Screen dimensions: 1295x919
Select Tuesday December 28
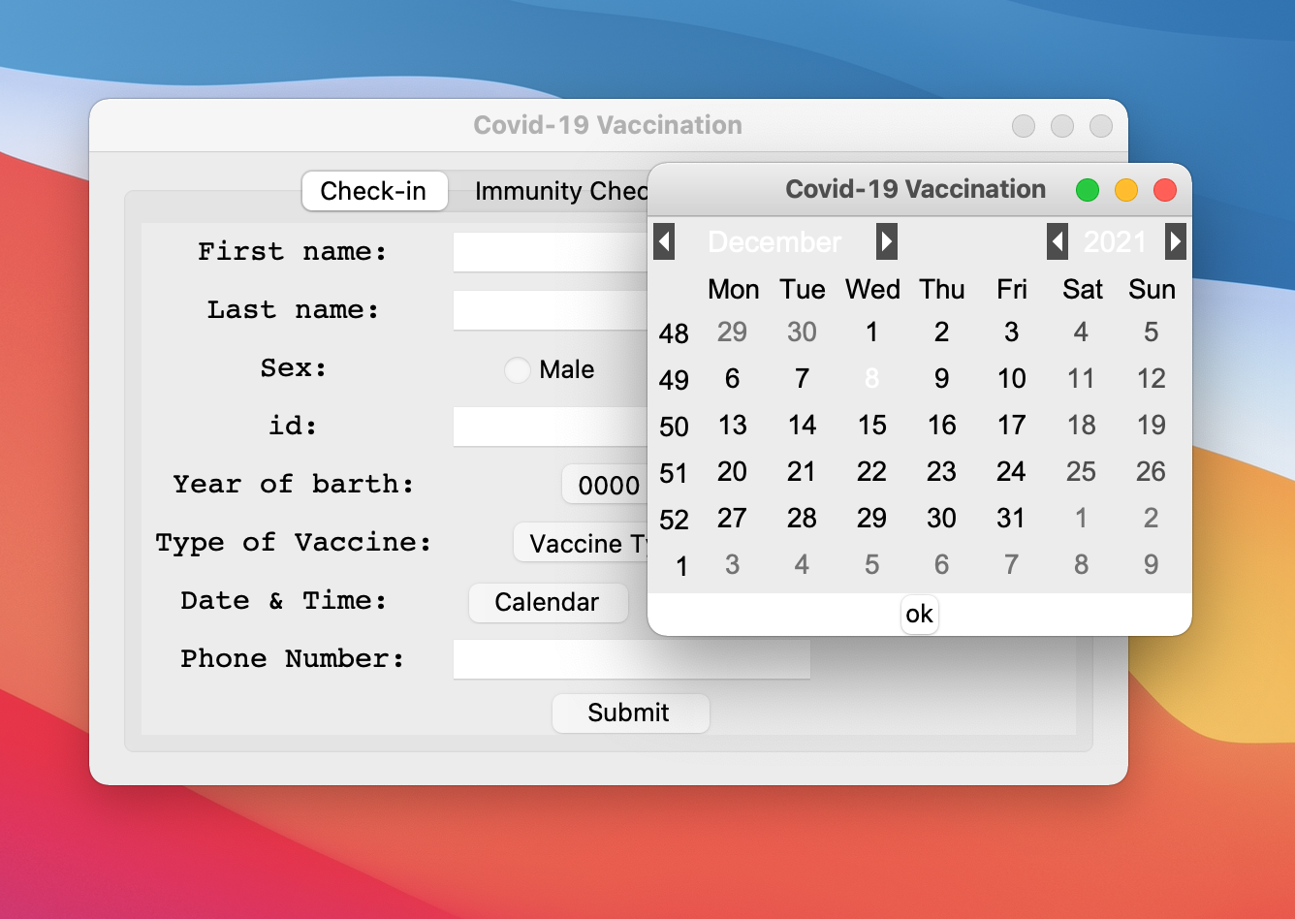tap(803, 519)
